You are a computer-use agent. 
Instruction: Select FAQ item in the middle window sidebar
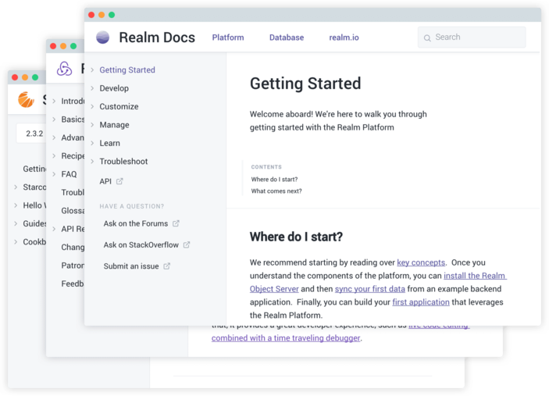click(69, 174)
